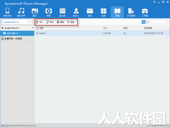Sort by the Size (大小) column header
This screenshot has width=170, height=128.
point(105,28)
